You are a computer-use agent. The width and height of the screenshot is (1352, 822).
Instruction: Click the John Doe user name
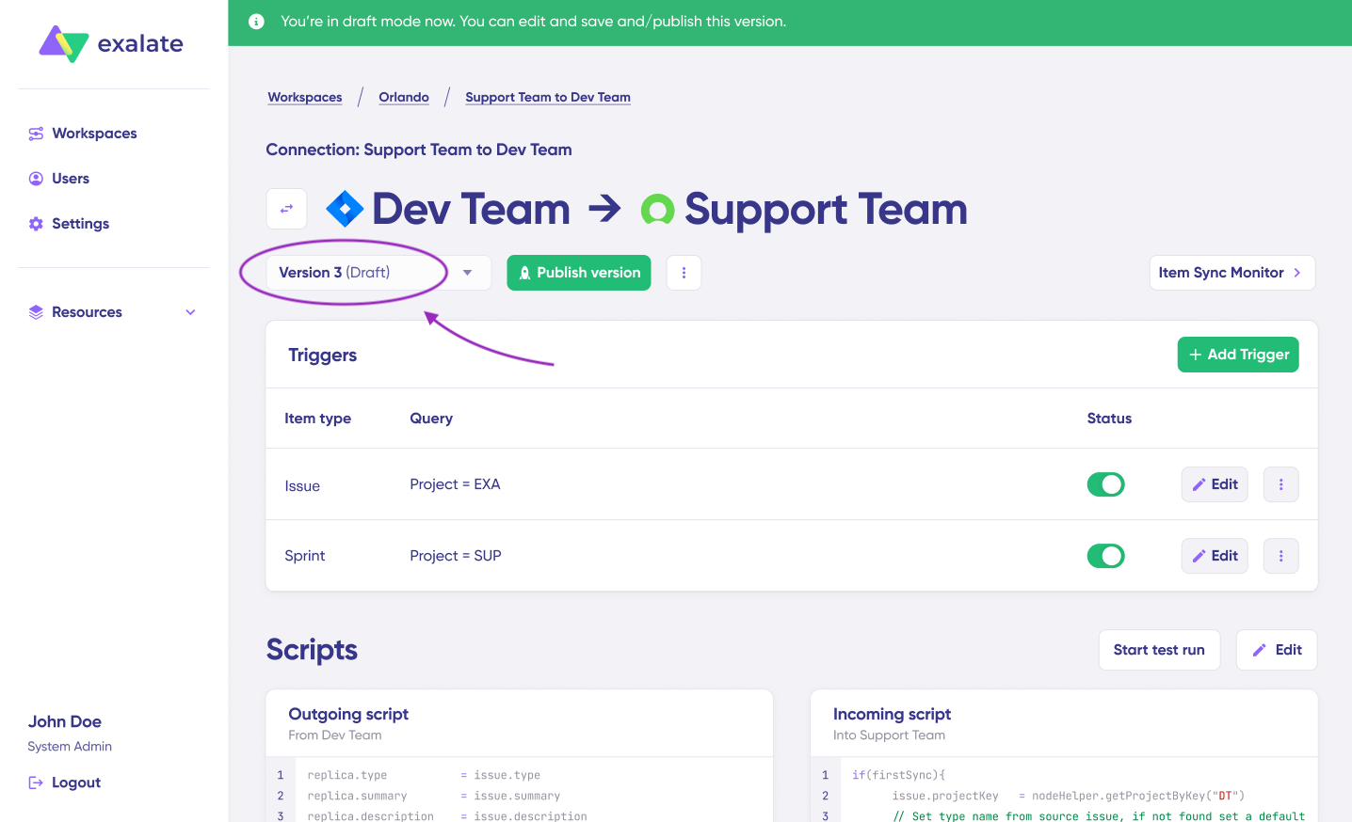click(x=65, y=721)
